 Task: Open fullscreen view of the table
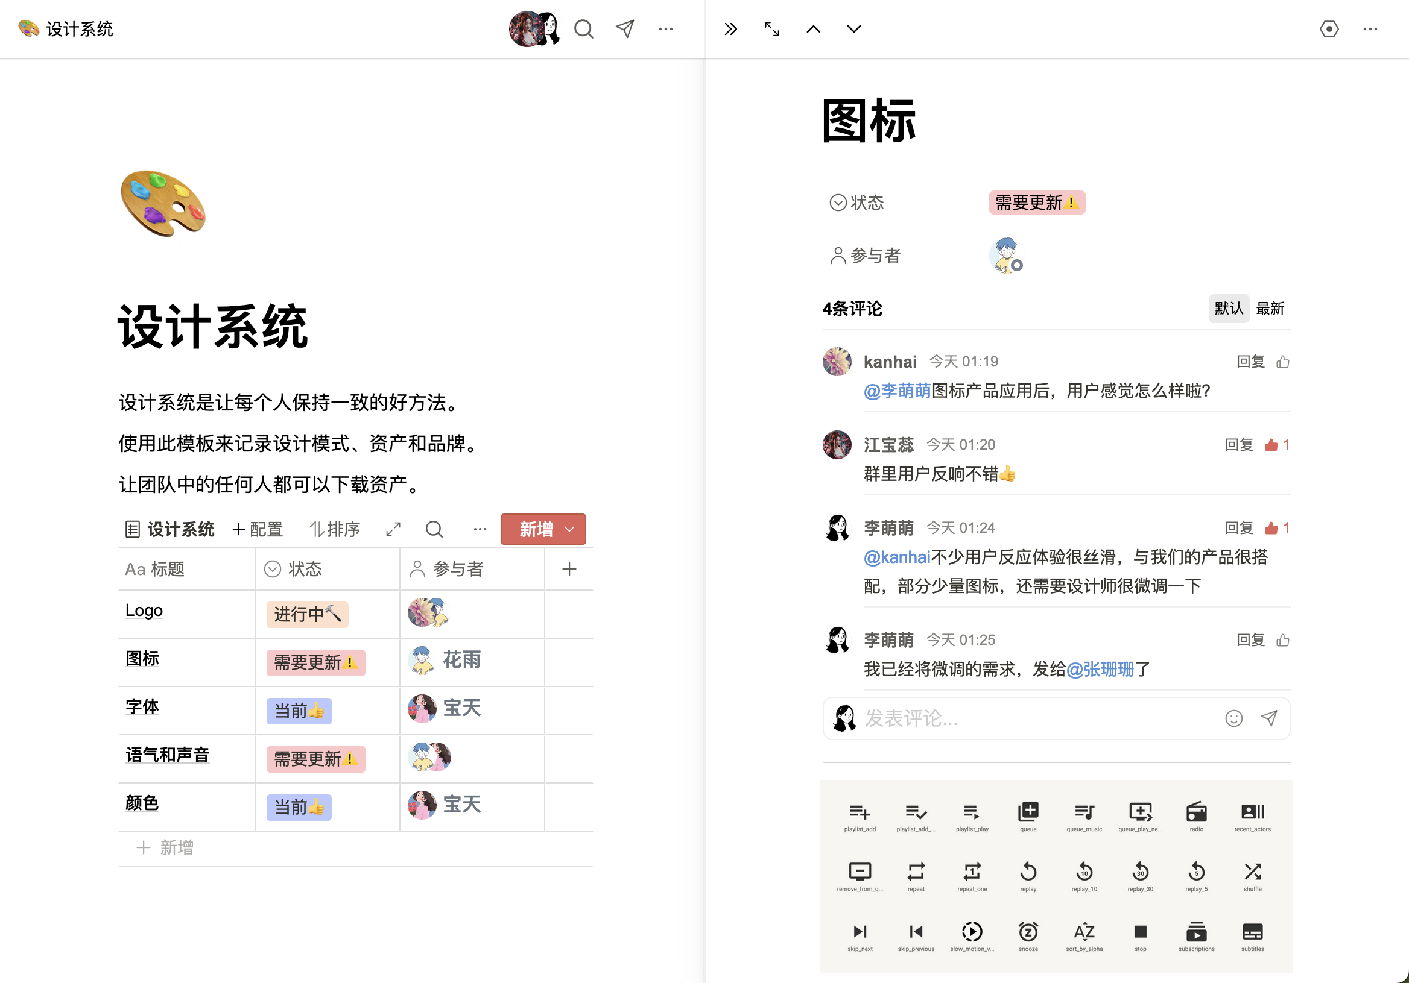393,529
